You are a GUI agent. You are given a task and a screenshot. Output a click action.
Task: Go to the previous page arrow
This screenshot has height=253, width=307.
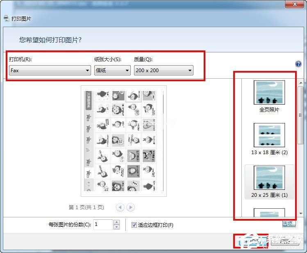(x=120, y=207)
